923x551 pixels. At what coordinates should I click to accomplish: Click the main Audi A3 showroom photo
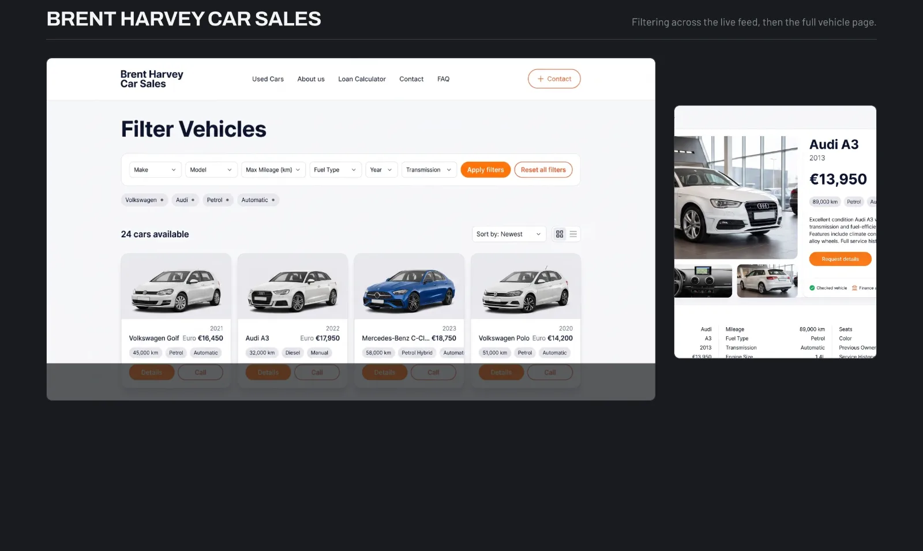(x=736, y=197)
